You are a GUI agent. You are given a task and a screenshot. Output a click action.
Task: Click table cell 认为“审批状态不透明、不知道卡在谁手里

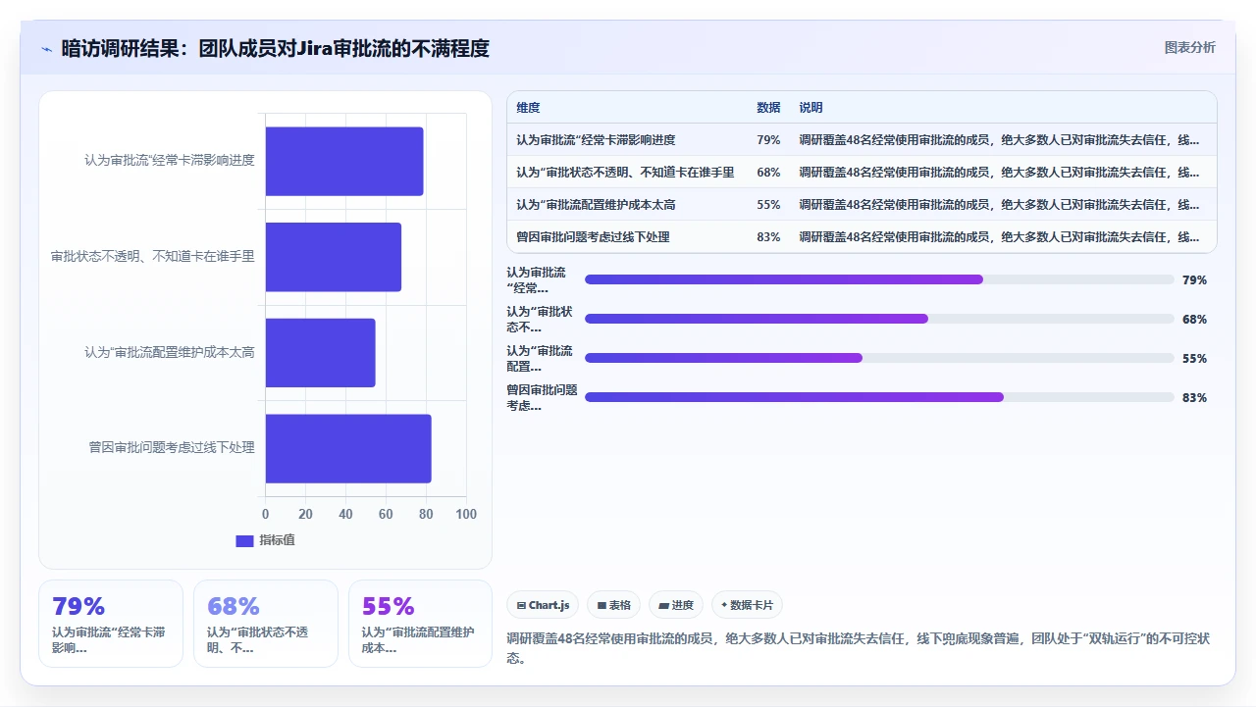click(x=625, y=173)
